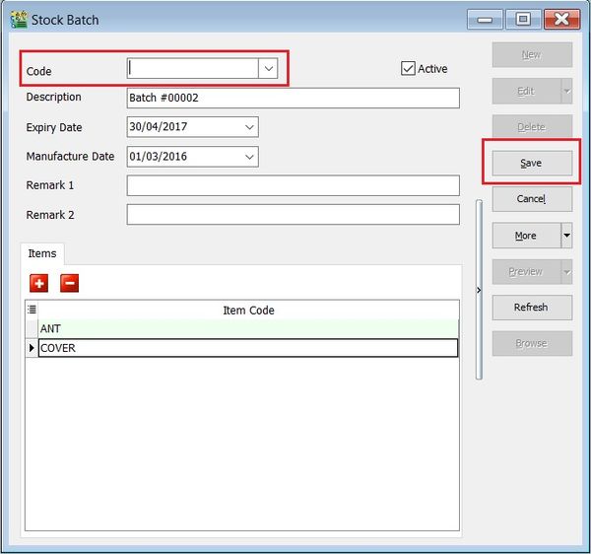The height and width of the screenshot is (554, 591).
Task: Click the Description text field
Action: point(293,98)
